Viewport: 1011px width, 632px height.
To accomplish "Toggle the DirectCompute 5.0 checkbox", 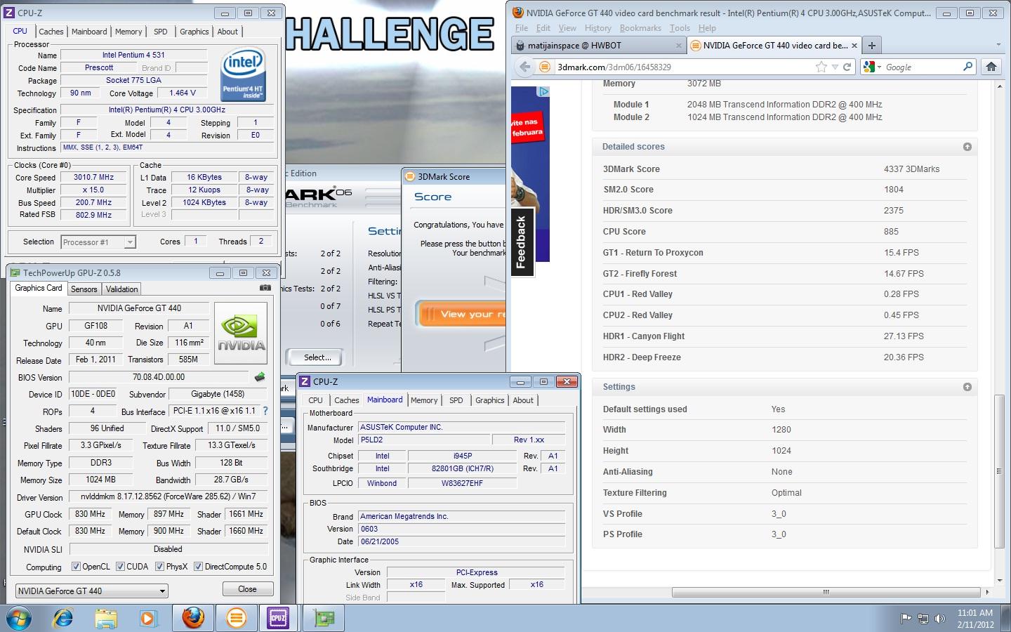I will (x=198, y=567).
